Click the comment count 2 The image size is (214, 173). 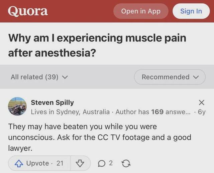111,163
